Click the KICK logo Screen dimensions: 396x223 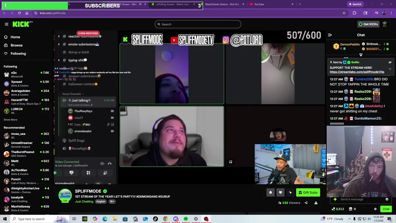pyautogui.click(x=23, y=24)
